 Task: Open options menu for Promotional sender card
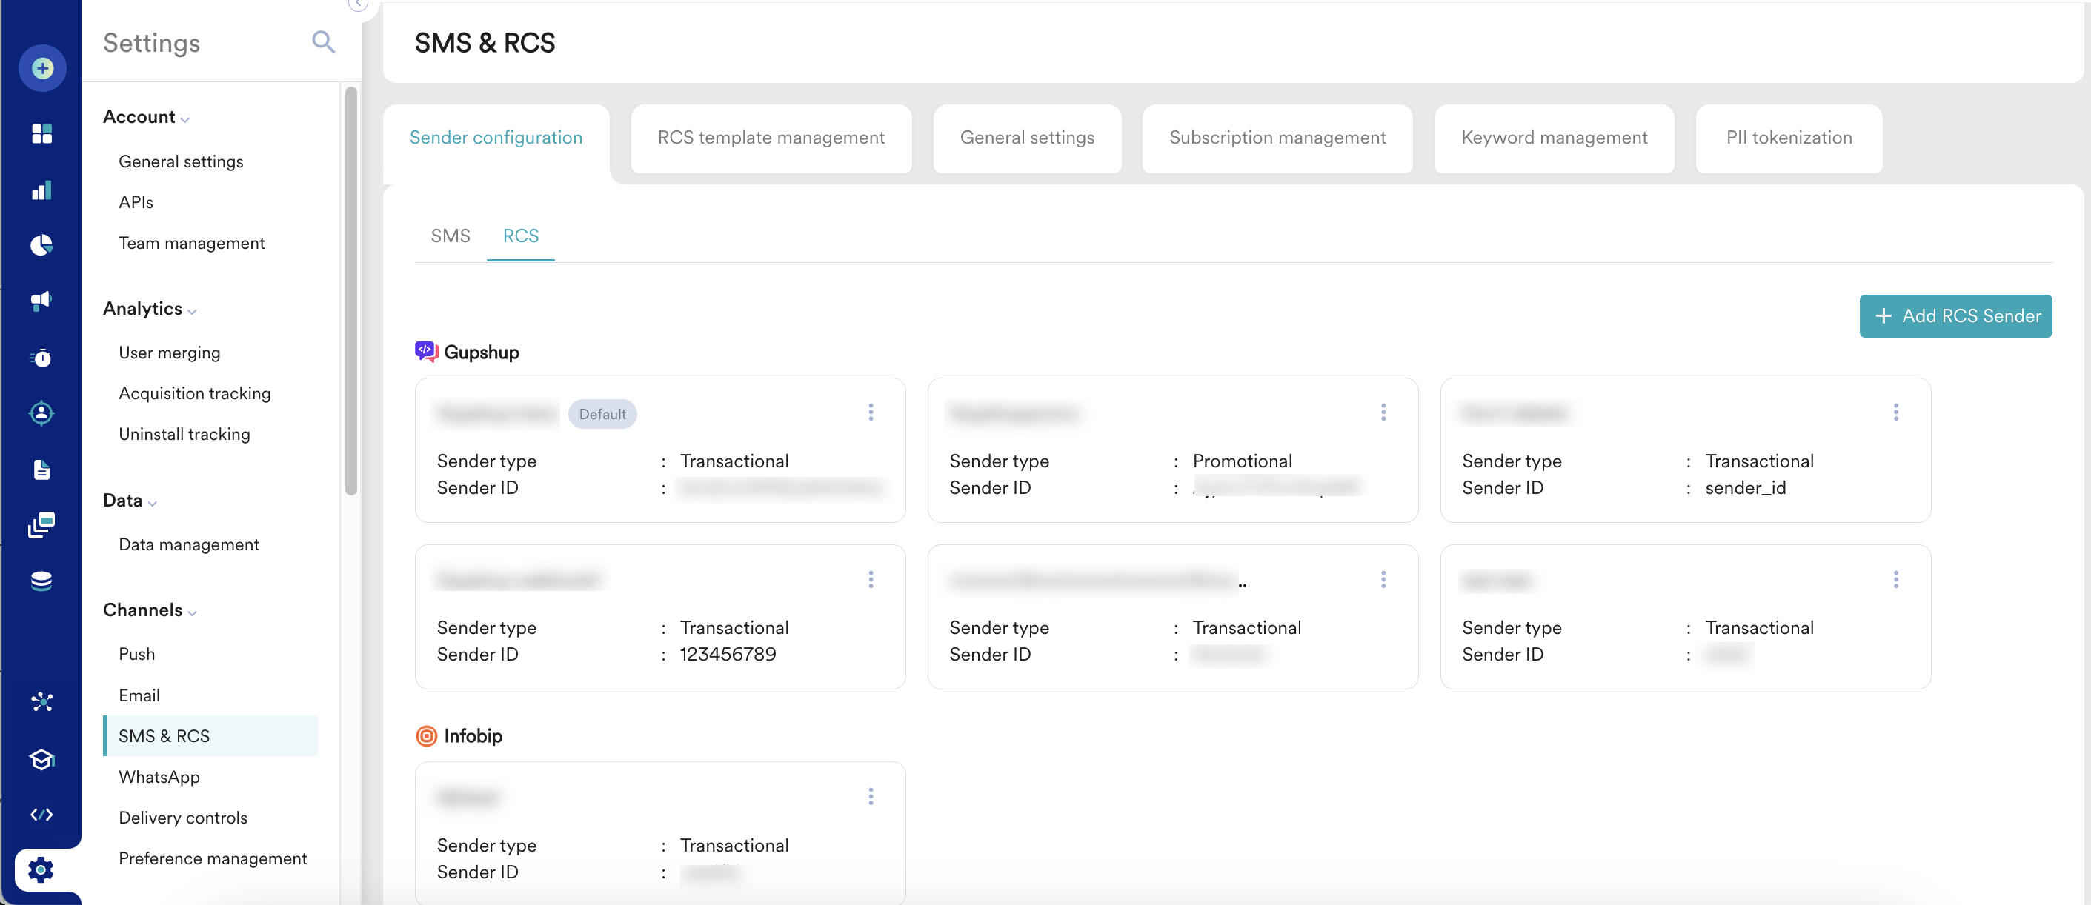pyautogui.click(x=1383, y=413)
